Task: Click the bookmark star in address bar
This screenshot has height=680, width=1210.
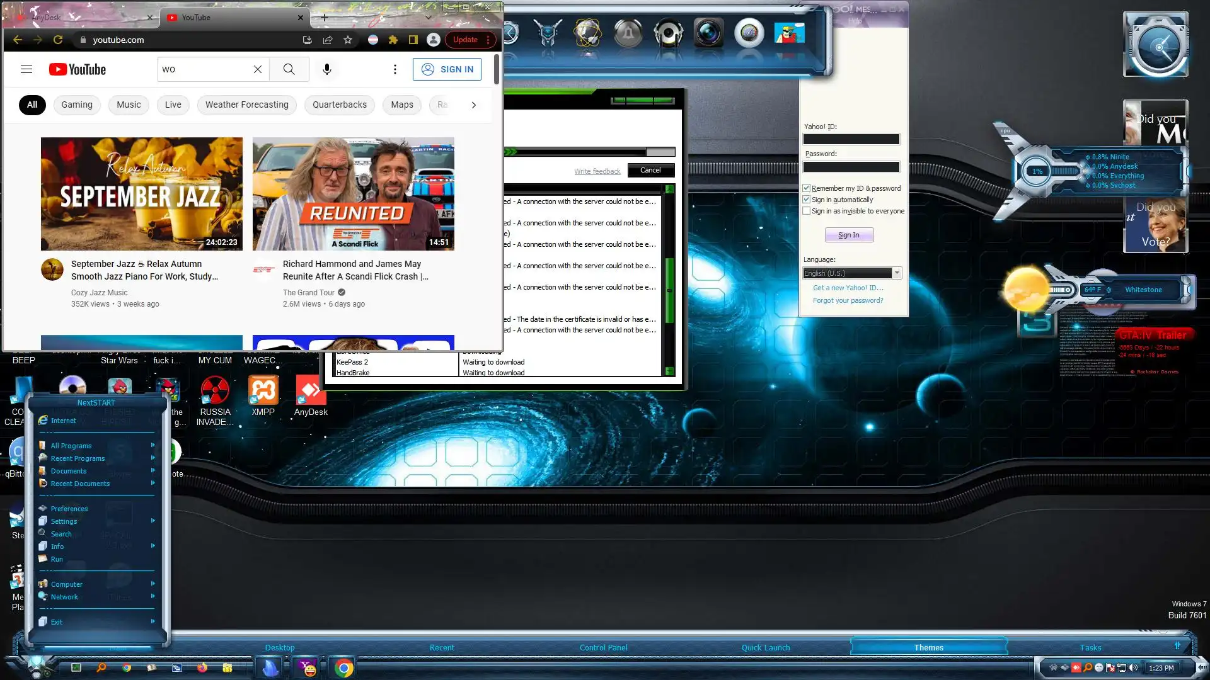Action: click(x=348, y=40)
